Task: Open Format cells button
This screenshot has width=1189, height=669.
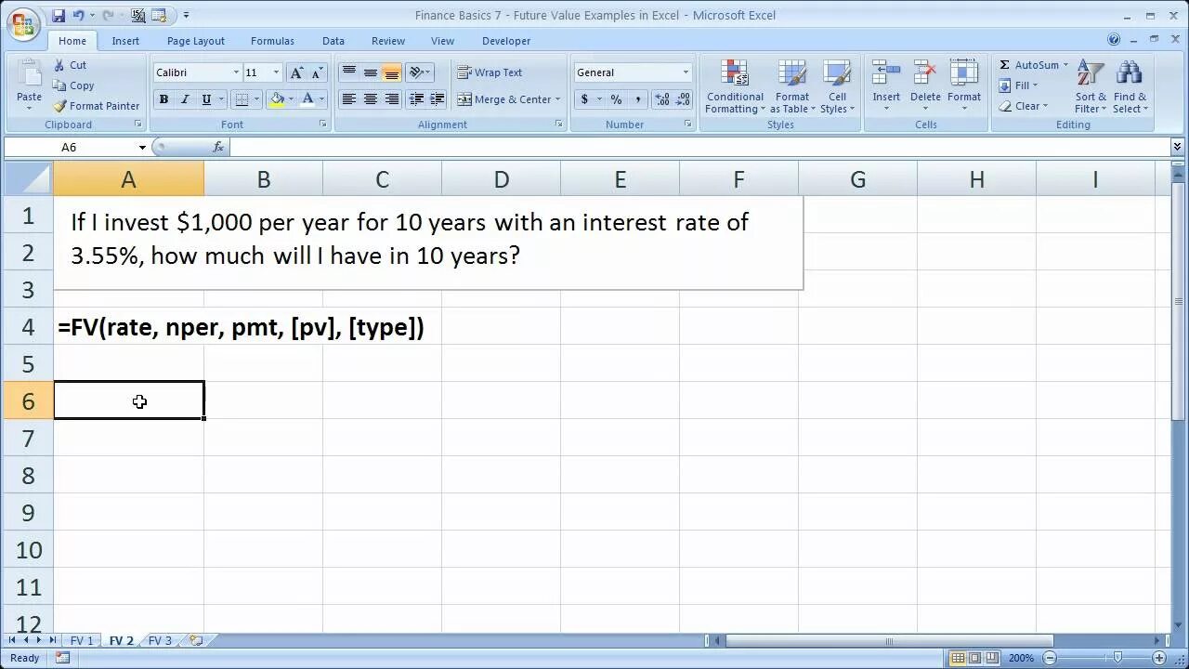Action: click(x=964, y=85)
